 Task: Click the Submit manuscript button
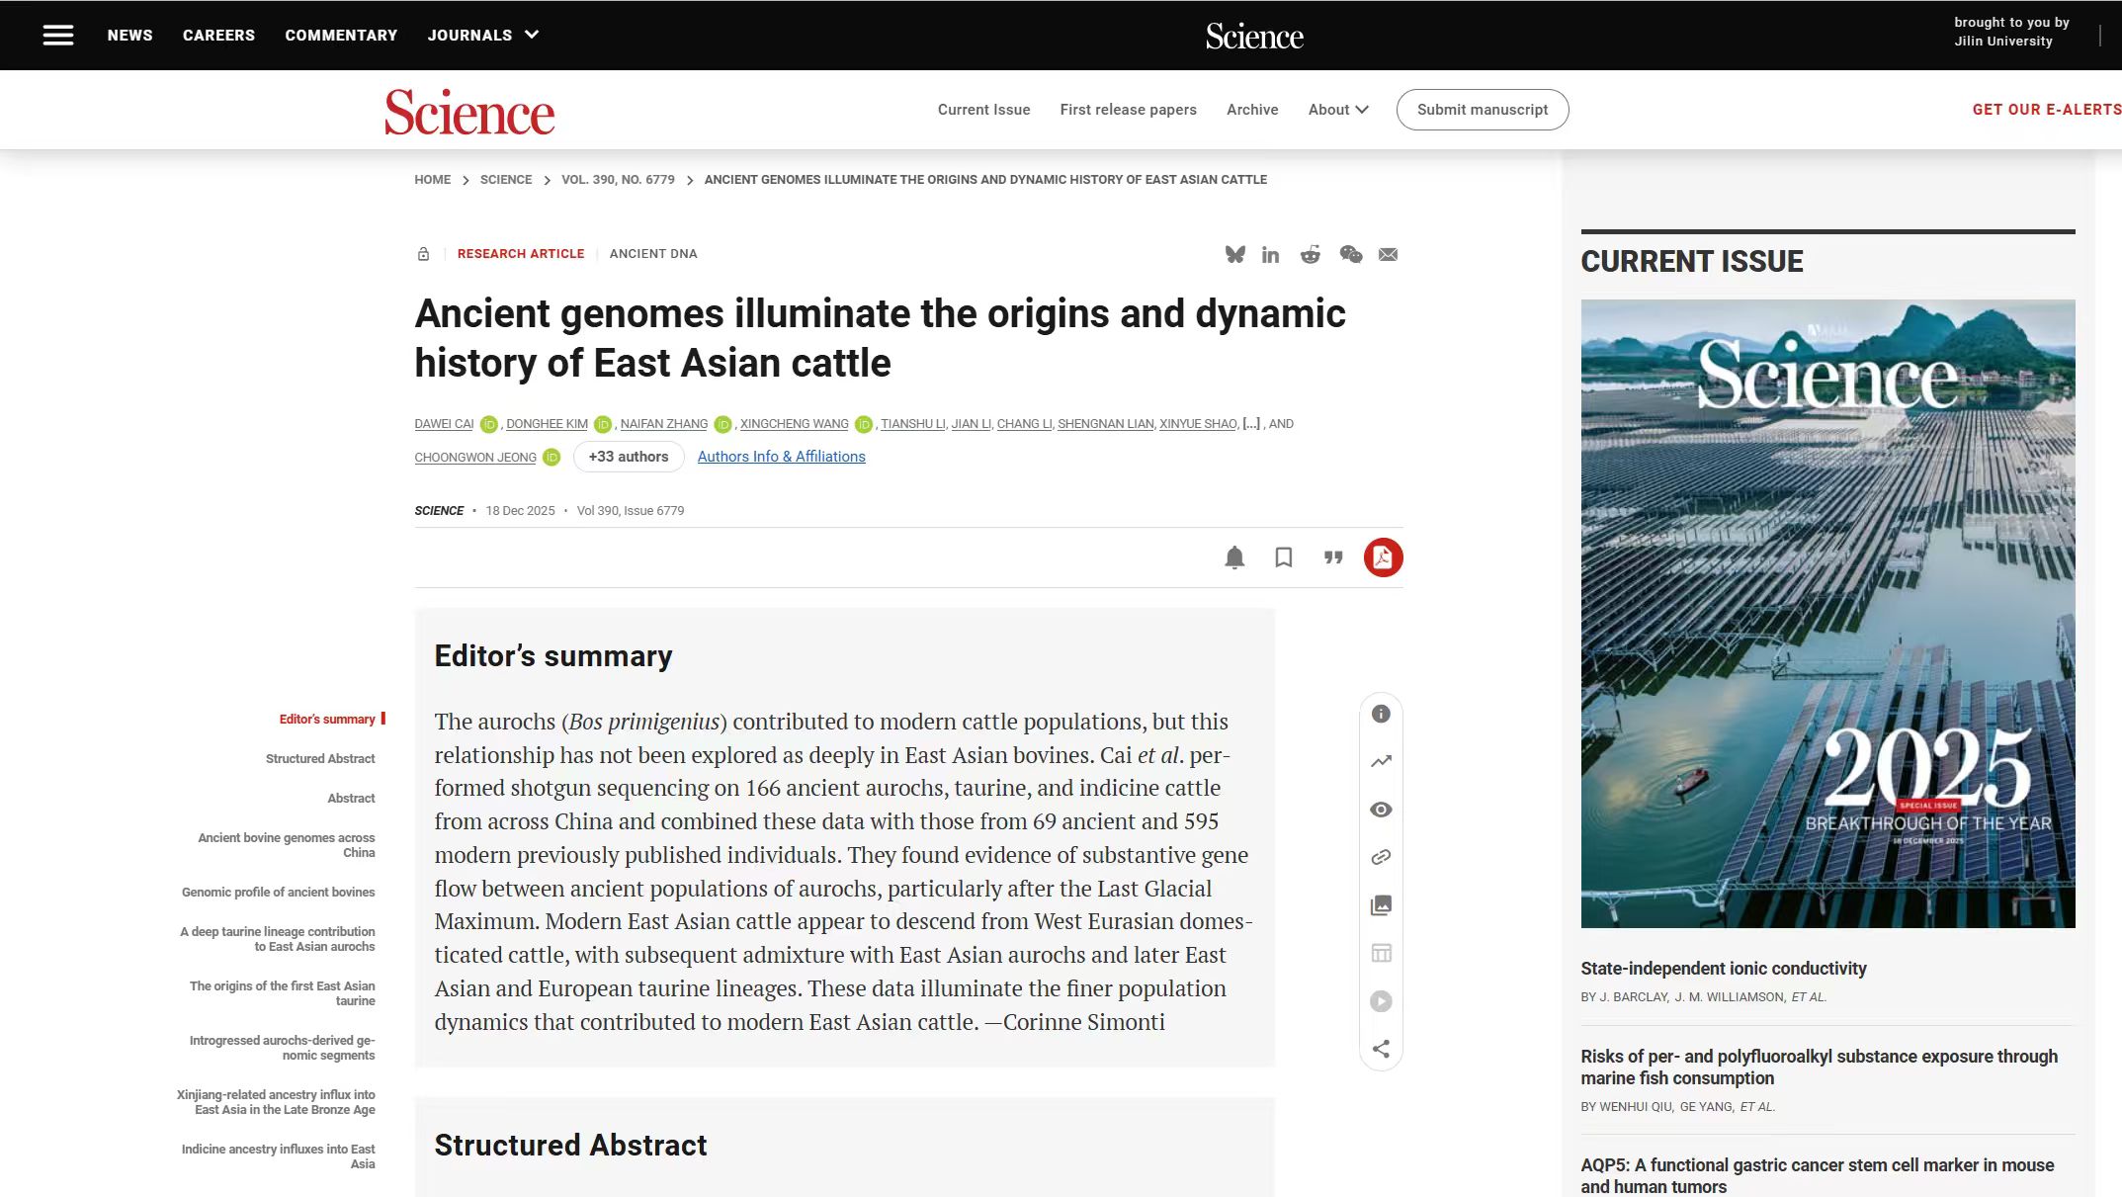(1482, 110)
